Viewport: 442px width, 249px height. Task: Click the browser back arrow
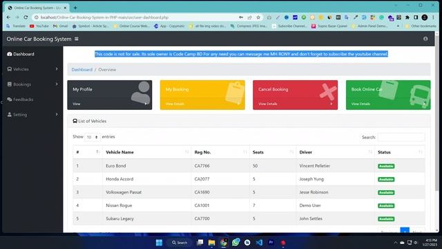[8, 17]
